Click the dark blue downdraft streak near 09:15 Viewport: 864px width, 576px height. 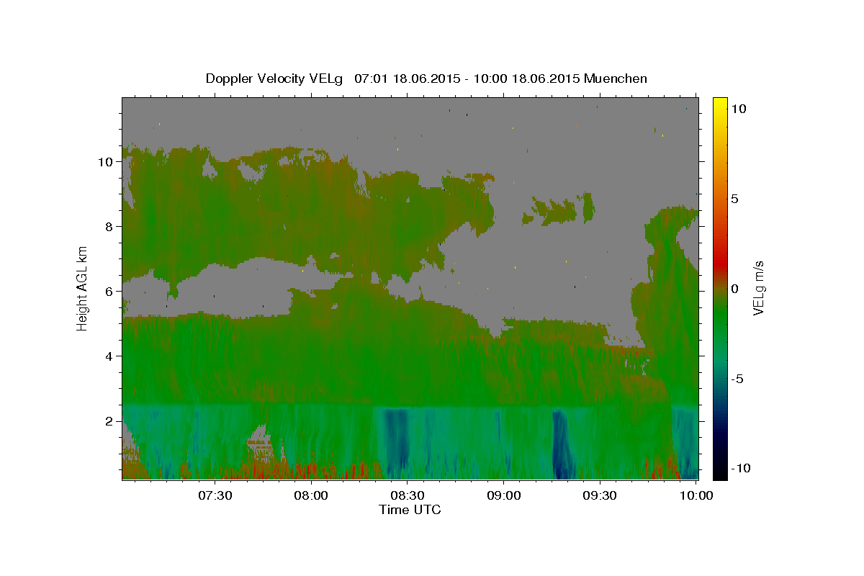tap(561, 443)
